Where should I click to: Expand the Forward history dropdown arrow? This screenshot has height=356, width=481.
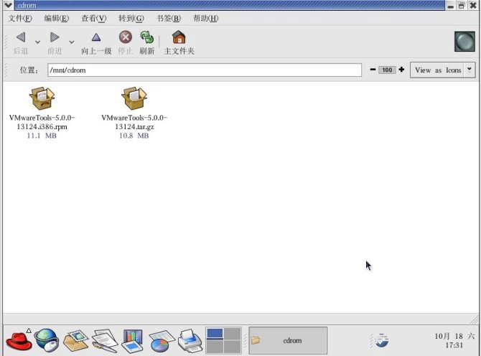(x=71, y=42)
